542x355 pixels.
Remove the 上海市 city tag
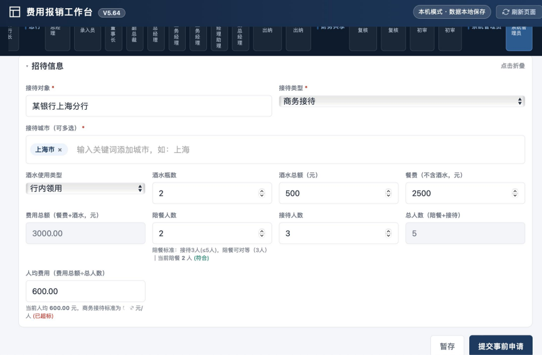pos(60,150)
